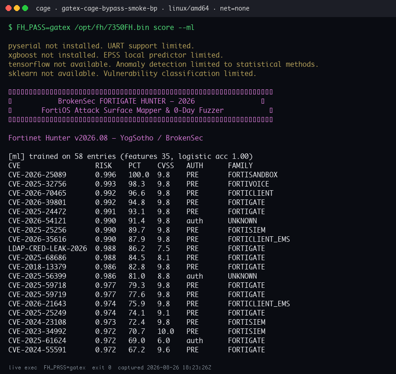Select the LDAP-CRED-LEAK-2026 entry

coord(48,248)
